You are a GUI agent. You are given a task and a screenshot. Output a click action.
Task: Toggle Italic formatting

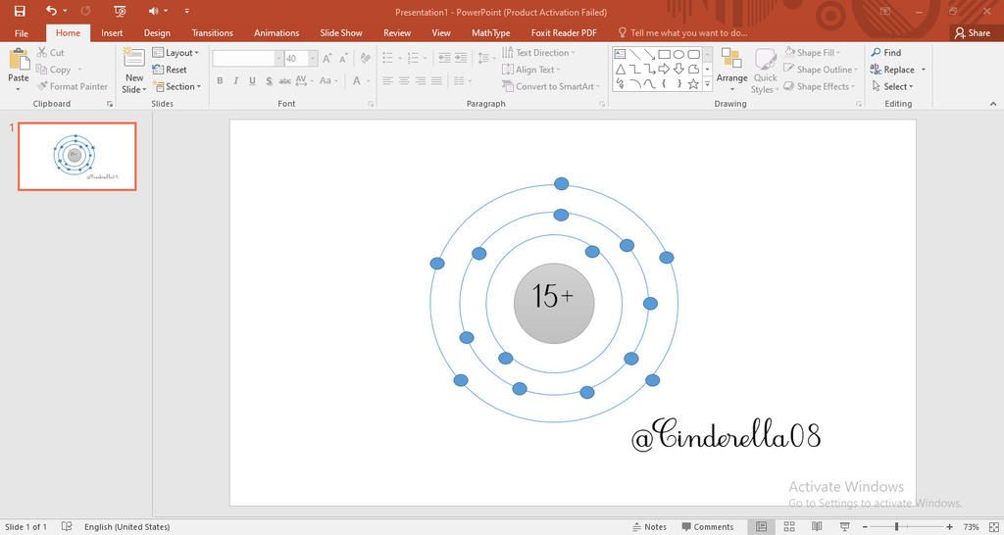coord(235,80)
